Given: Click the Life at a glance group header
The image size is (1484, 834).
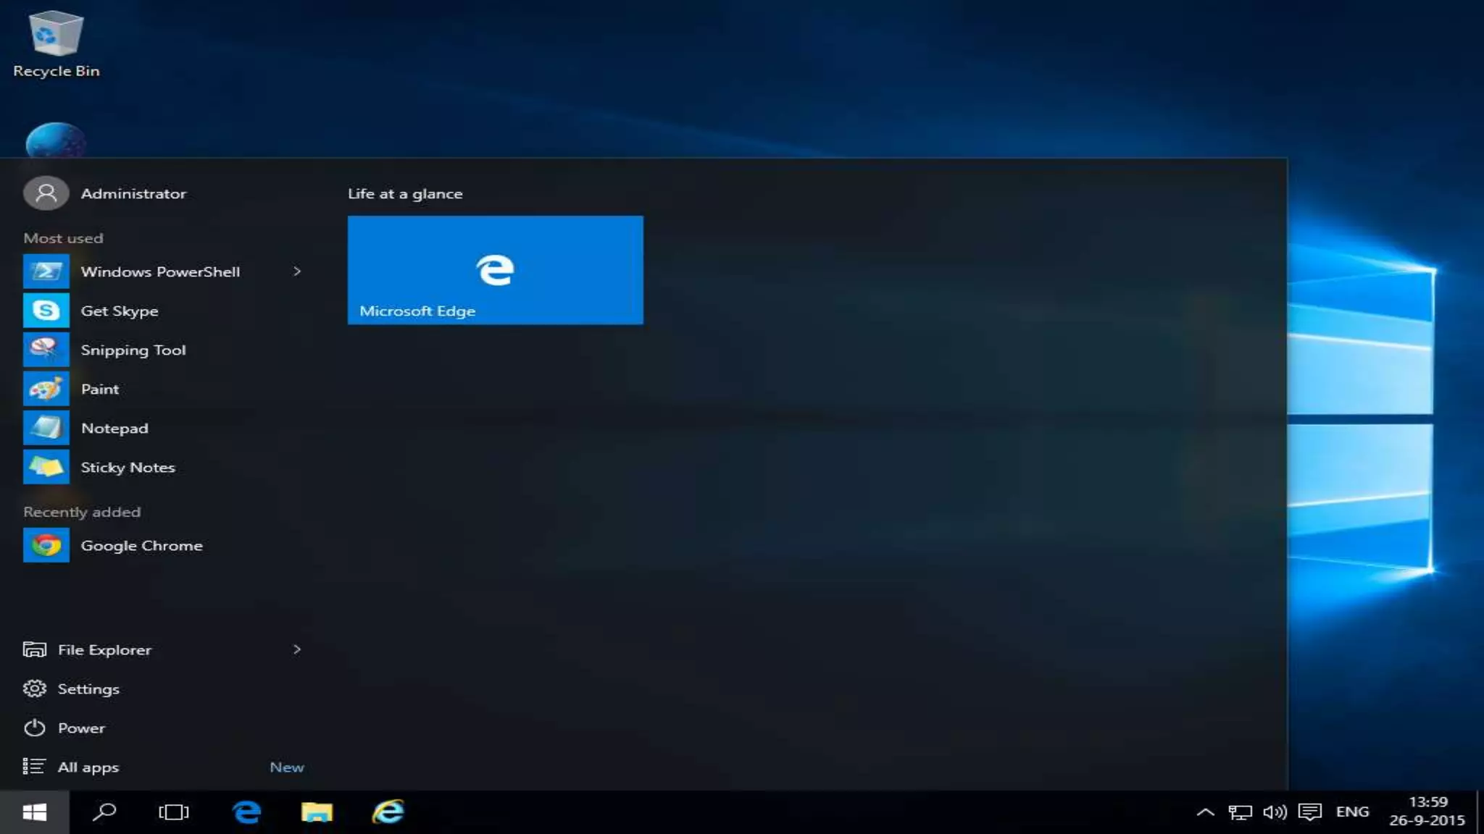Looking at the screenshot, I should click(405, 193).
